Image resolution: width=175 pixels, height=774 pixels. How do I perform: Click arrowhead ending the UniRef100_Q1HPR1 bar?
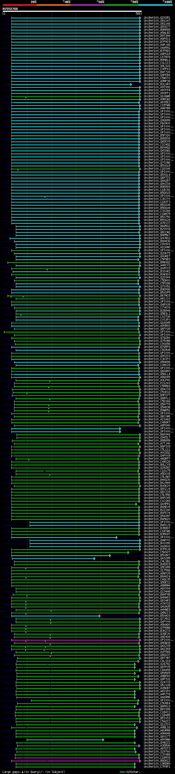pos(136,504)
